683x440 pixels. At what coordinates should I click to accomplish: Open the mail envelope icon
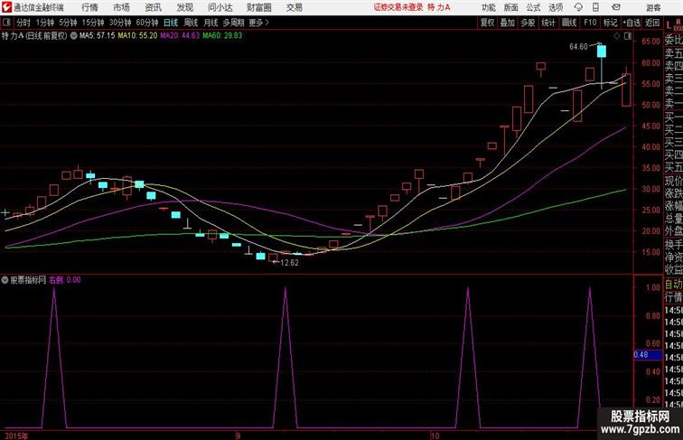[615, 7]
